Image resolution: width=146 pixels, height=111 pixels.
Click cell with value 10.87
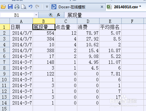pyautogui.click(x=110, y=50)
